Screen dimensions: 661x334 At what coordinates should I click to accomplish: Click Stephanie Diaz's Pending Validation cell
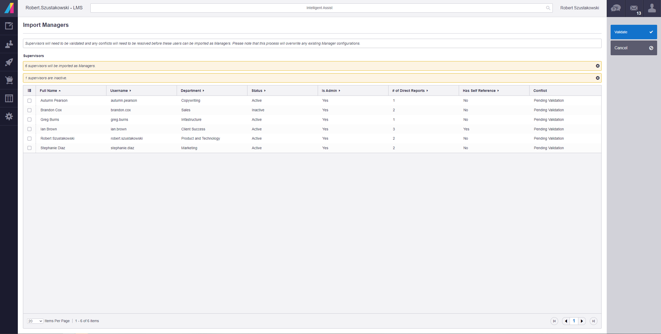click(549, 148)
